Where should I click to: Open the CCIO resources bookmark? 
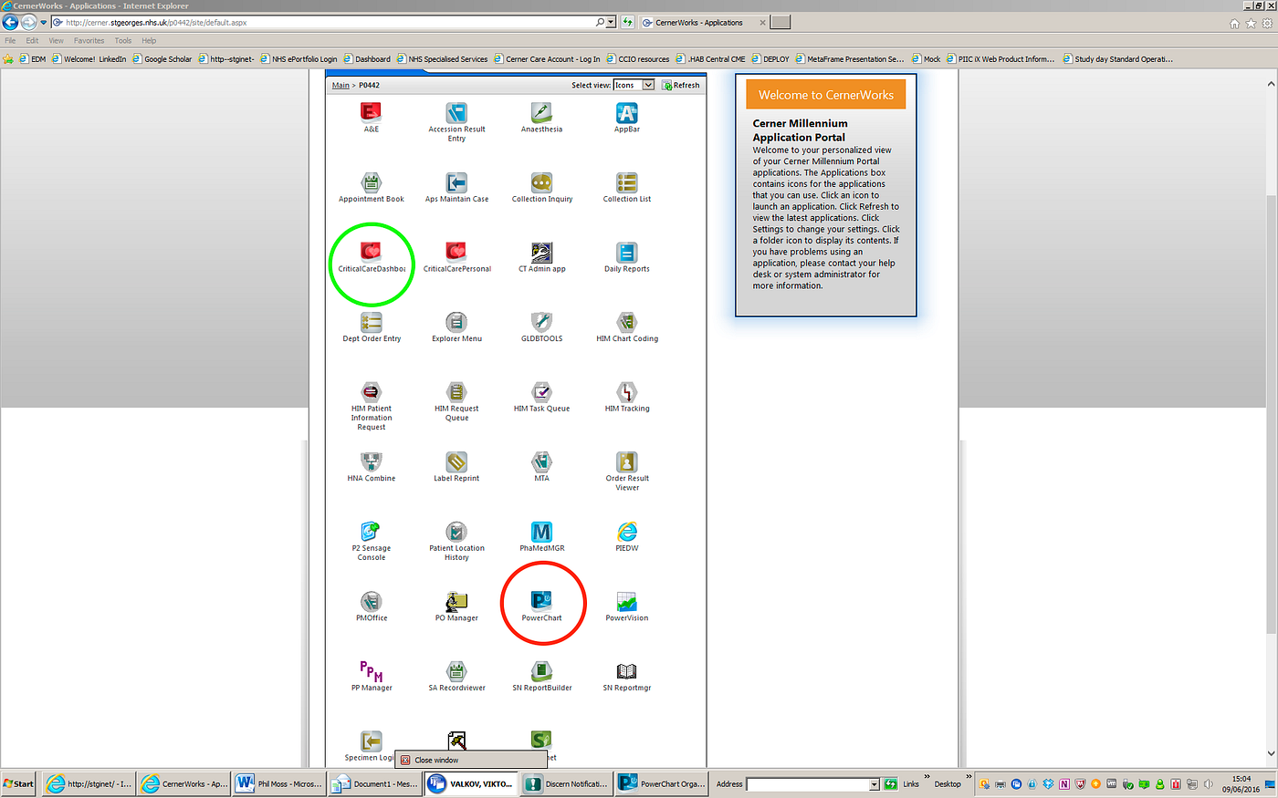tap(638, 59)
